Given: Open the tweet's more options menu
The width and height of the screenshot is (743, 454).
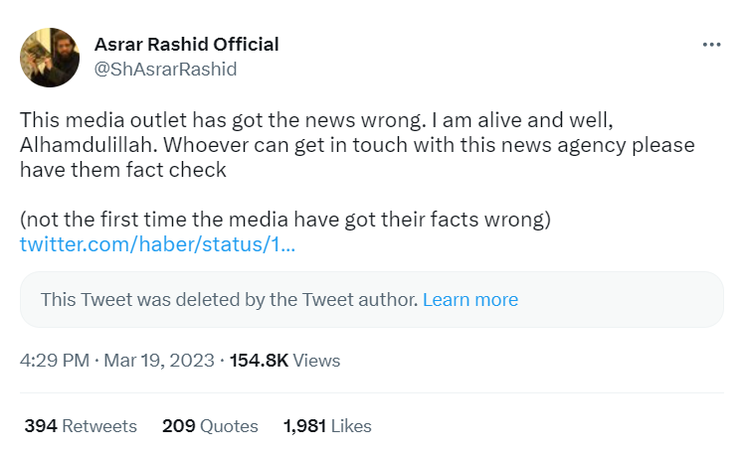Looking at the screenshot, I should click(x=710, y=45).
